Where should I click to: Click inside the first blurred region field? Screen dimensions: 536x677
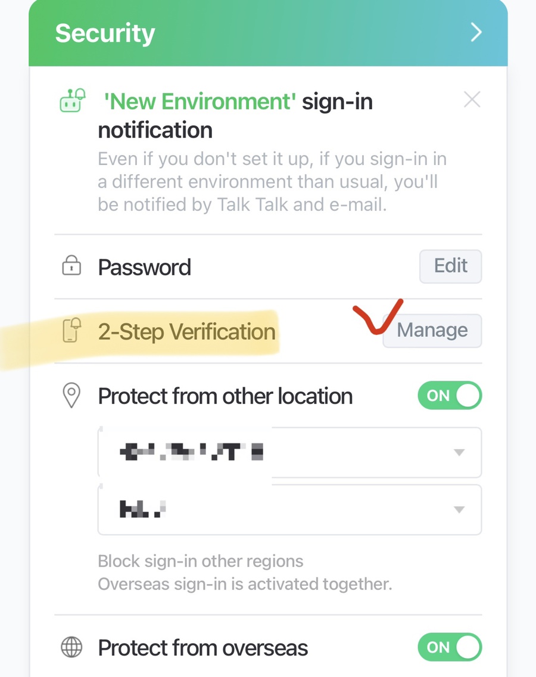pyautogui.click(x=289, y=452)
